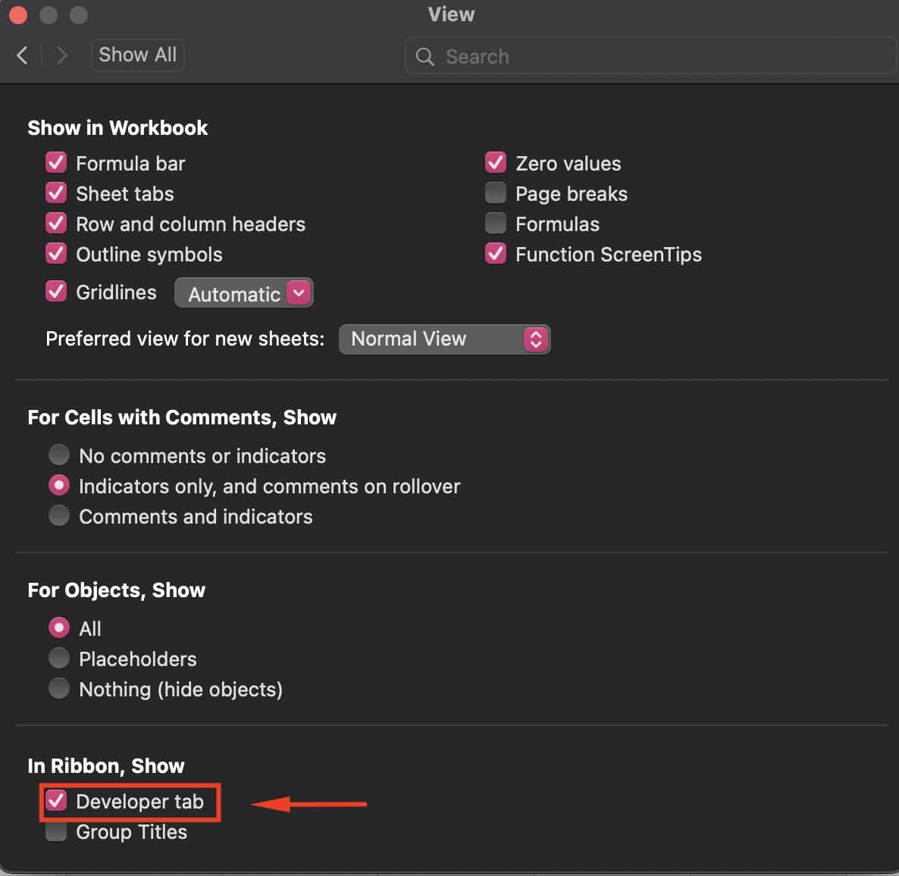
Task: Enable Group Titles in the ribbon
Action: pyautogui.click(x=55, y=831)
